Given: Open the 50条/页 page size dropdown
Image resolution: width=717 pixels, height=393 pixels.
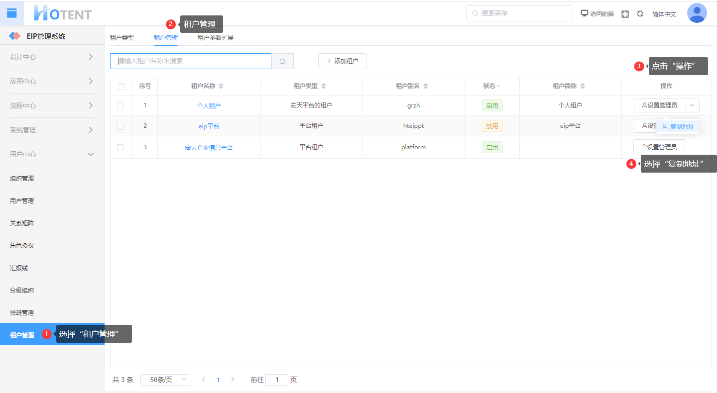Looking at the screenshot, I should point(165,380).
